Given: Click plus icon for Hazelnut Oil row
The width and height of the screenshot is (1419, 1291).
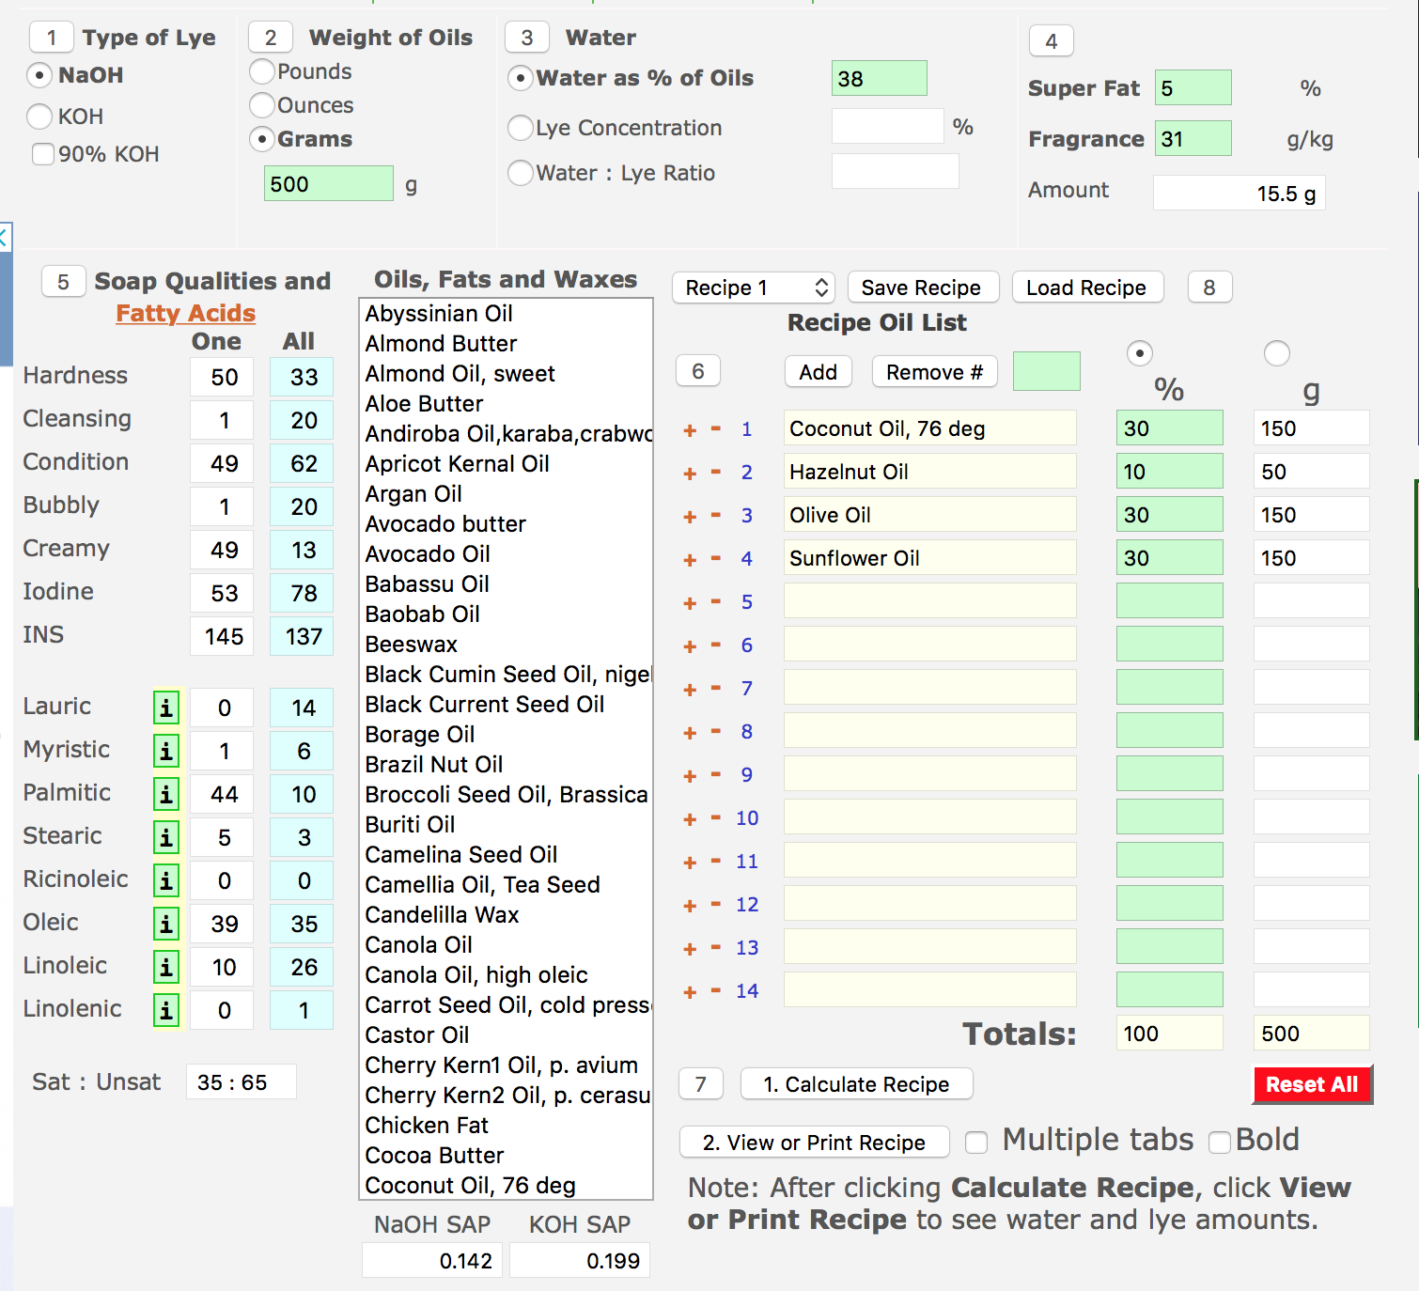Looking at the screenshot, I should pos(690,474).
